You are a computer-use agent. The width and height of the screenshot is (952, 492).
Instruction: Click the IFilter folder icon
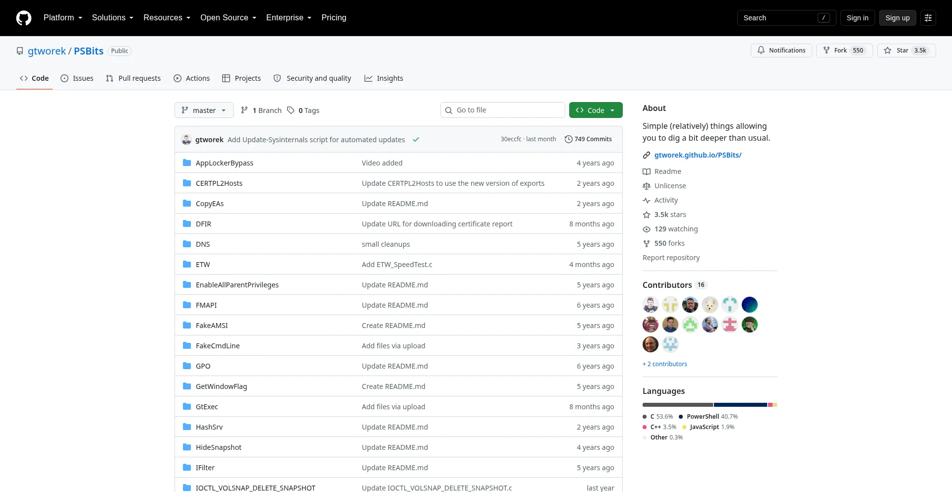point(187,468)
